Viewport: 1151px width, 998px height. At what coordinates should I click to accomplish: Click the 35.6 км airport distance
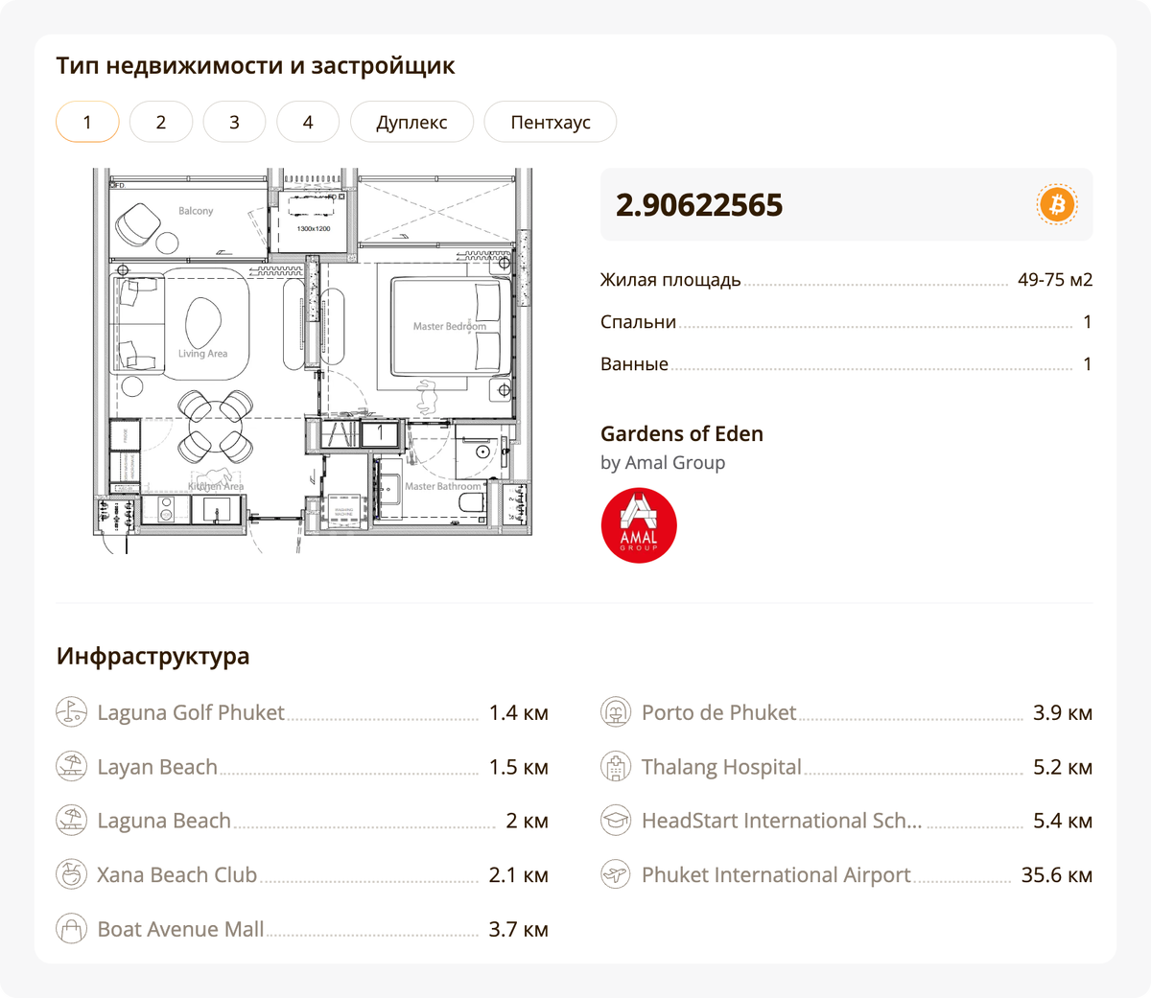[1057, 875]
